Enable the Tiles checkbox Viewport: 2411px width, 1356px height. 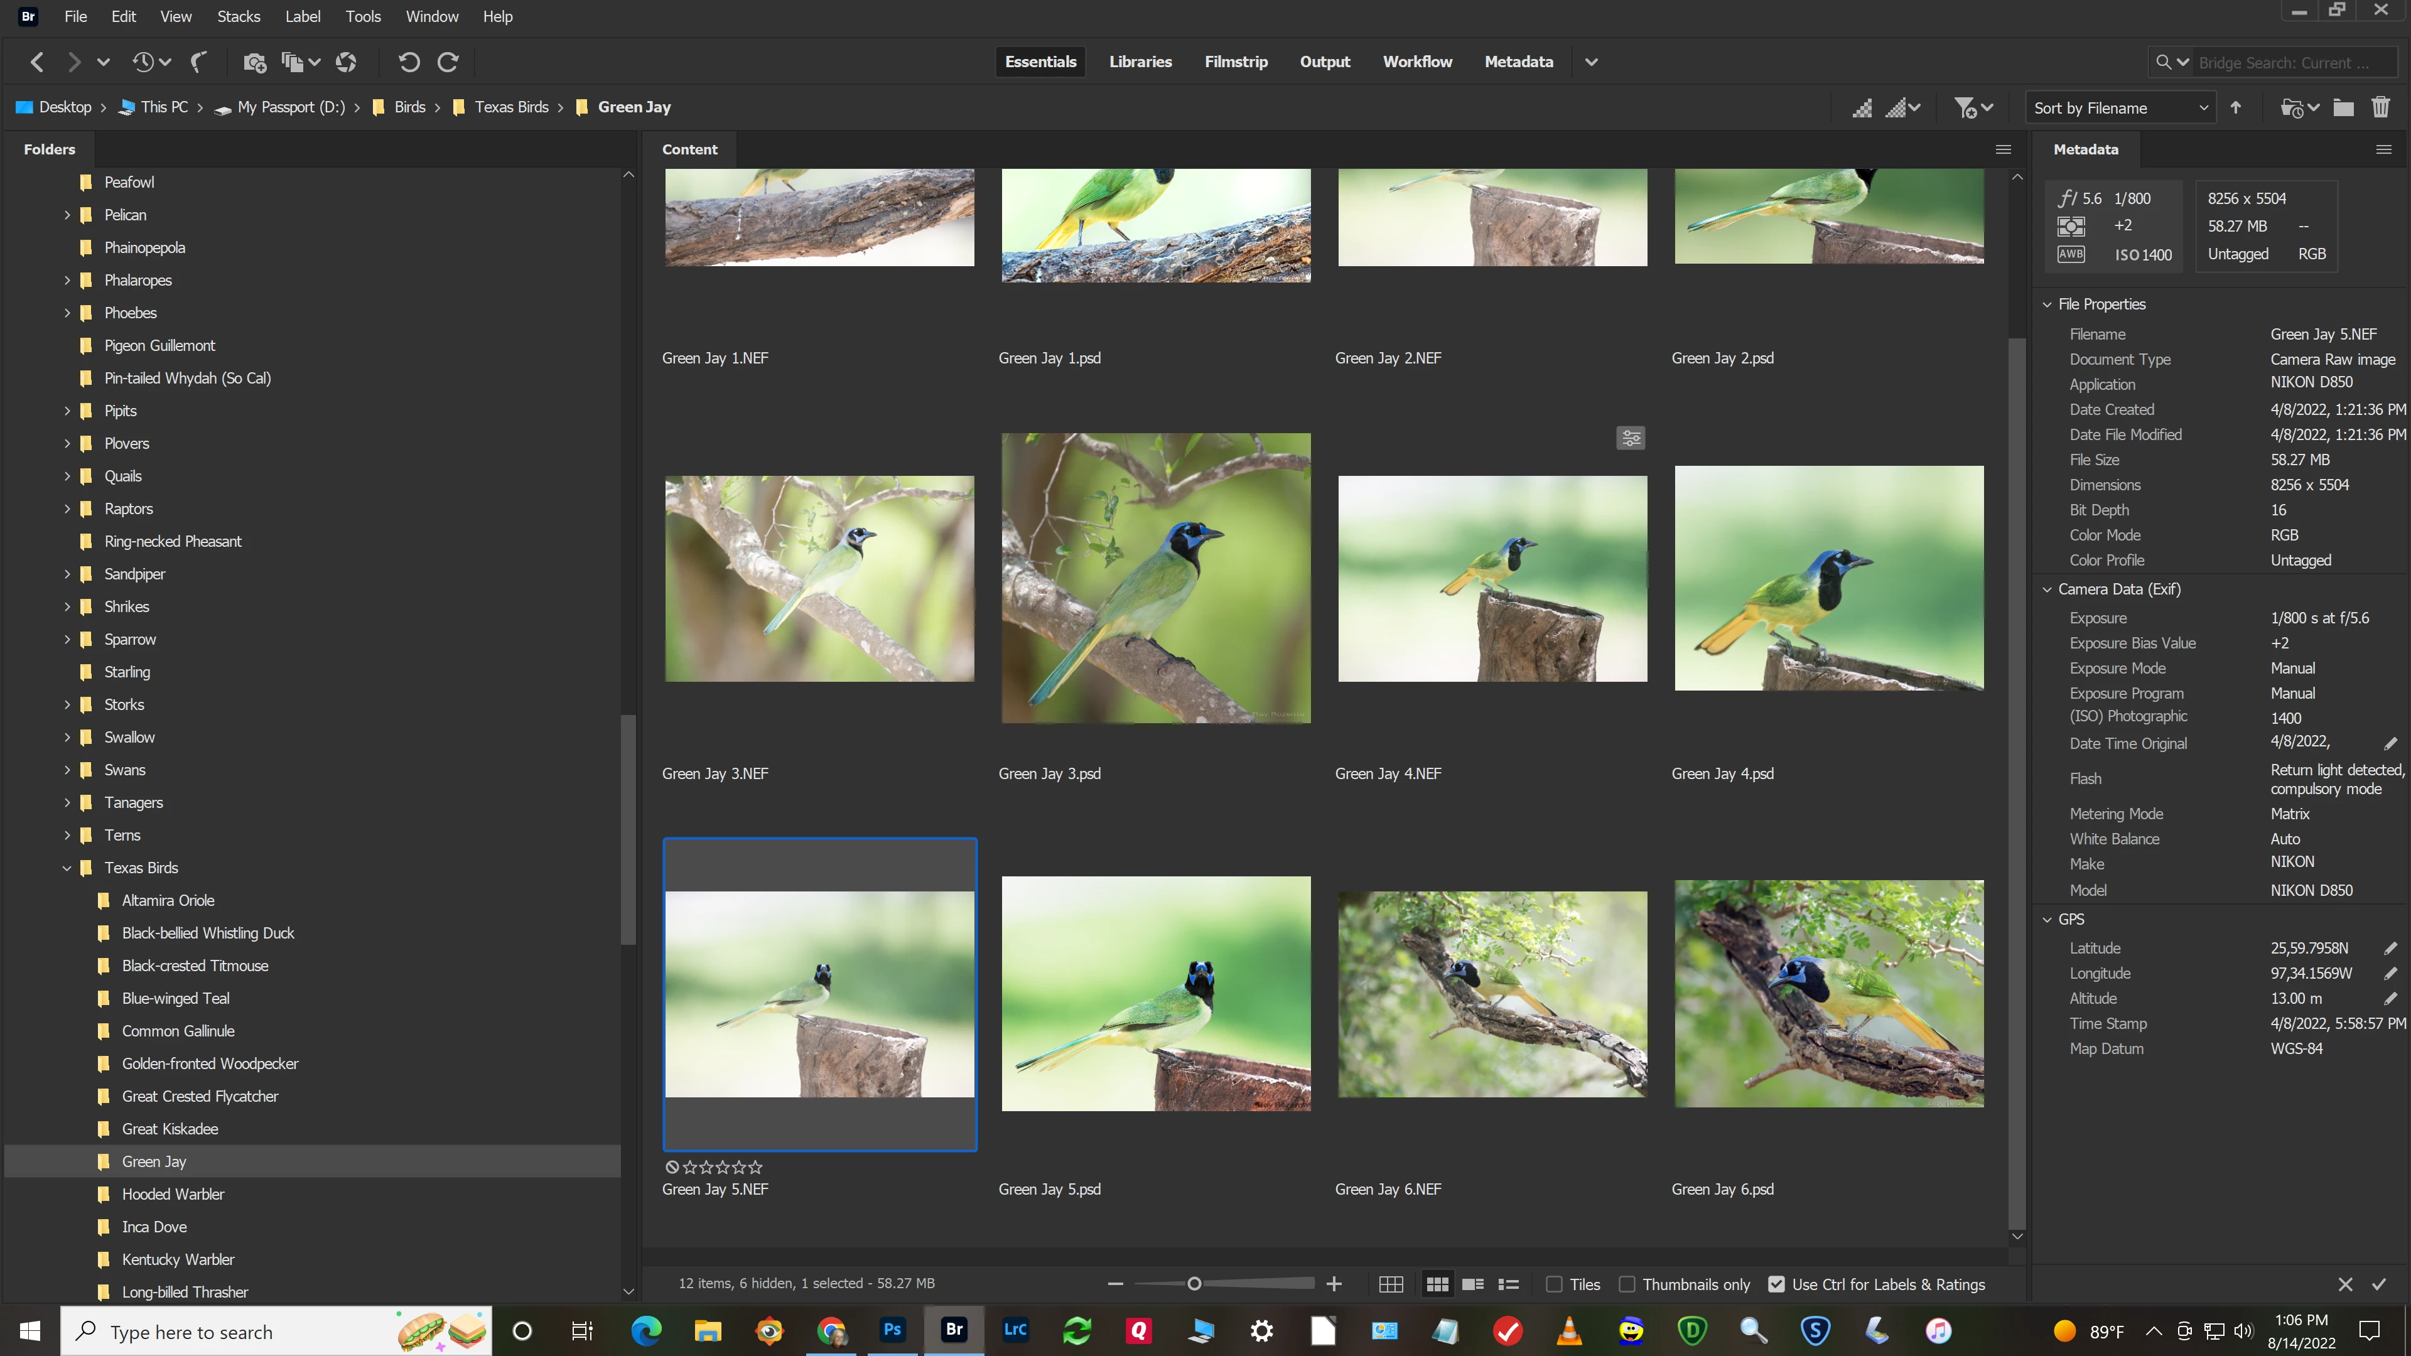1555,1284
